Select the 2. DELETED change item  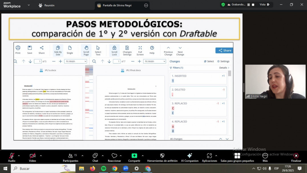[198, 92]
